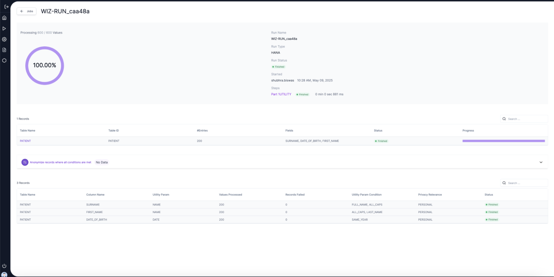This screenshot has width=554, height=277.
Task: Click the hexagon icon in sidebar
Action: click(x=4, y=61)
